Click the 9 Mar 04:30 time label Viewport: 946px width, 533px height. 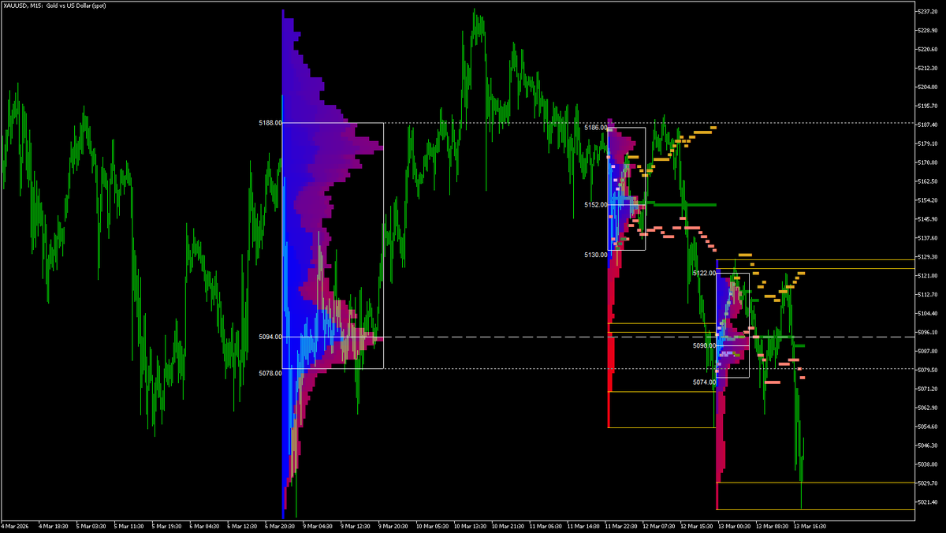[318, 525]
